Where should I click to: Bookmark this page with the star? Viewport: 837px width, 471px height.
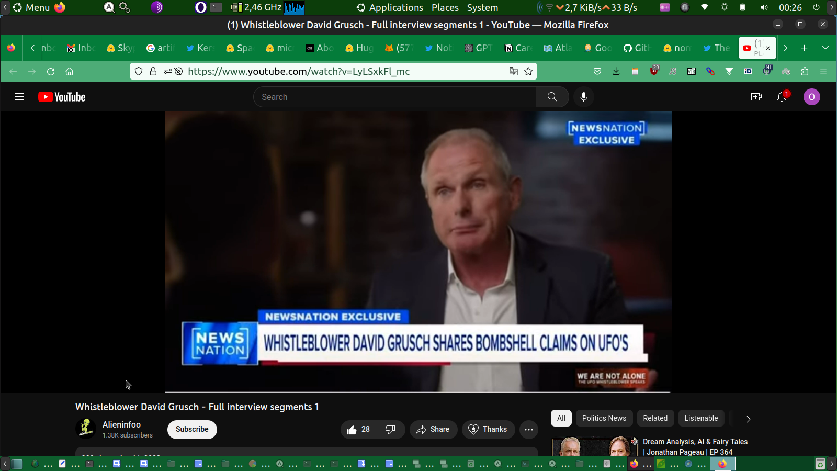(x=528, y=72)
